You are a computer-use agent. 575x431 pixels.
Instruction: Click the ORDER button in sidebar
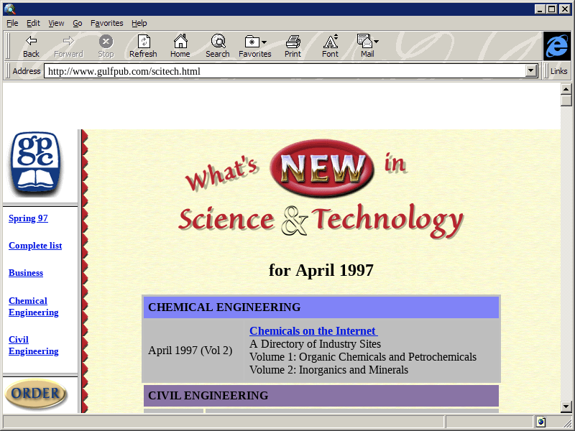pyautogui.click(x=36, y=394)
